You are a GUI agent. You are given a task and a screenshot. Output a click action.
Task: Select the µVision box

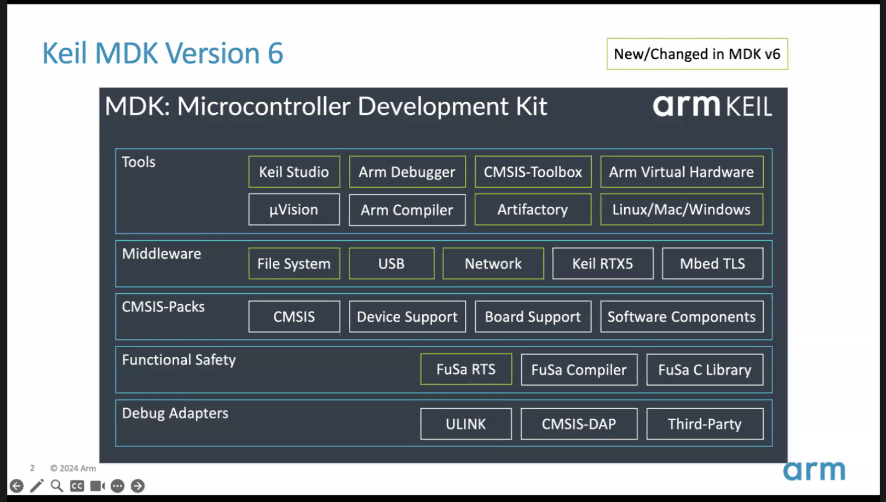[x=294, y=209]
